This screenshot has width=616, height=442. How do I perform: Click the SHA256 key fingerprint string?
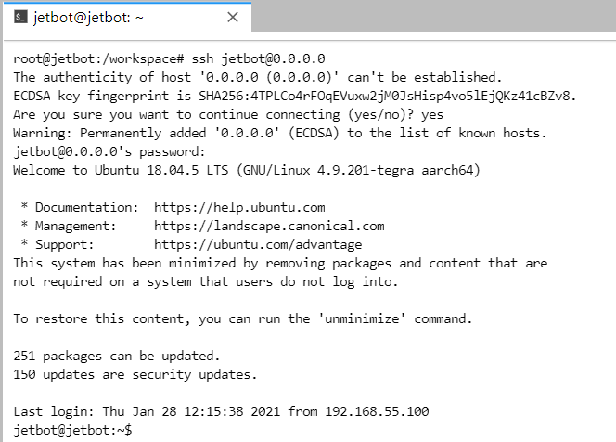387,96
